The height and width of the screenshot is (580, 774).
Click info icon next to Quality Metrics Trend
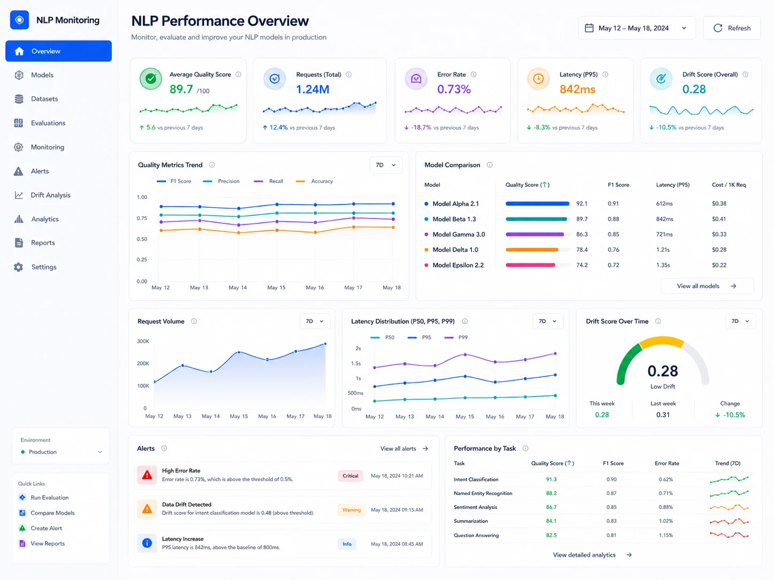click(212, 165)
